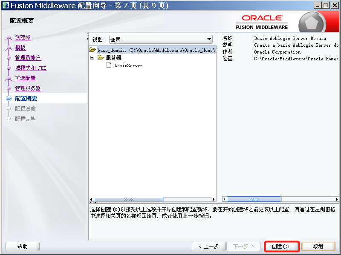Click the 管理服务器 step marker icon
Screen dimensions: 341x255
point(9,88)
